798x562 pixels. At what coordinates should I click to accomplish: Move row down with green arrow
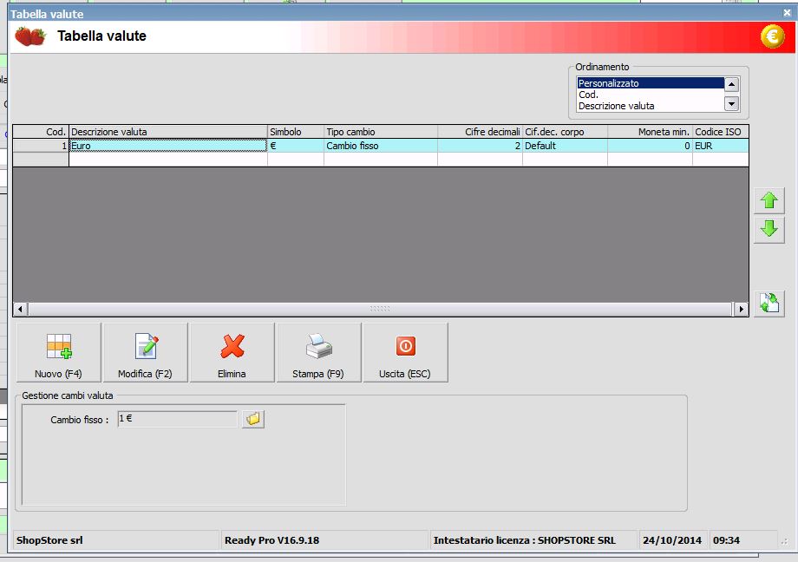769,229
